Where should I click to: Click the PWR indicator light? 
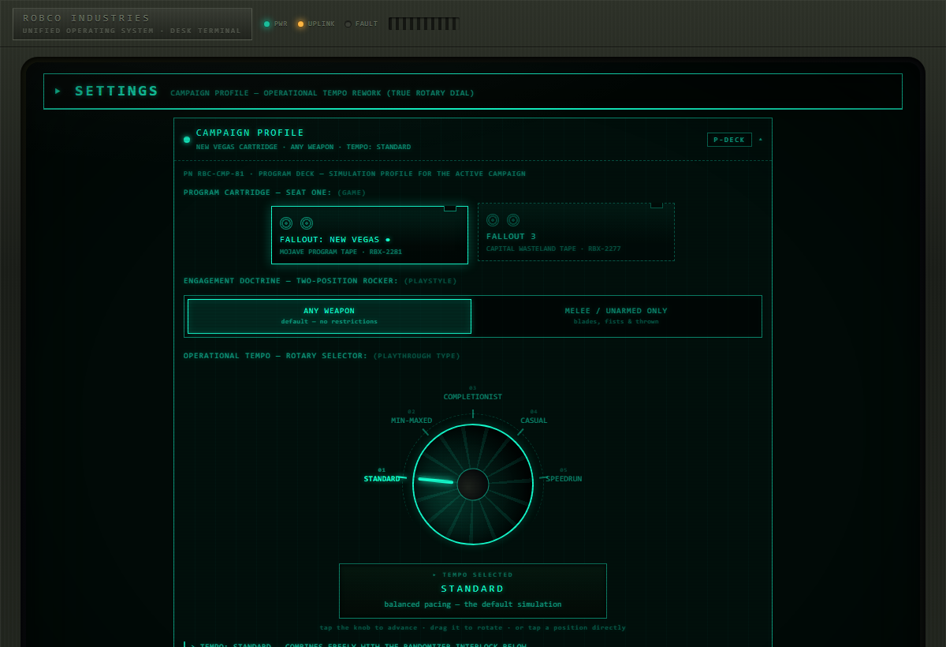266,24
